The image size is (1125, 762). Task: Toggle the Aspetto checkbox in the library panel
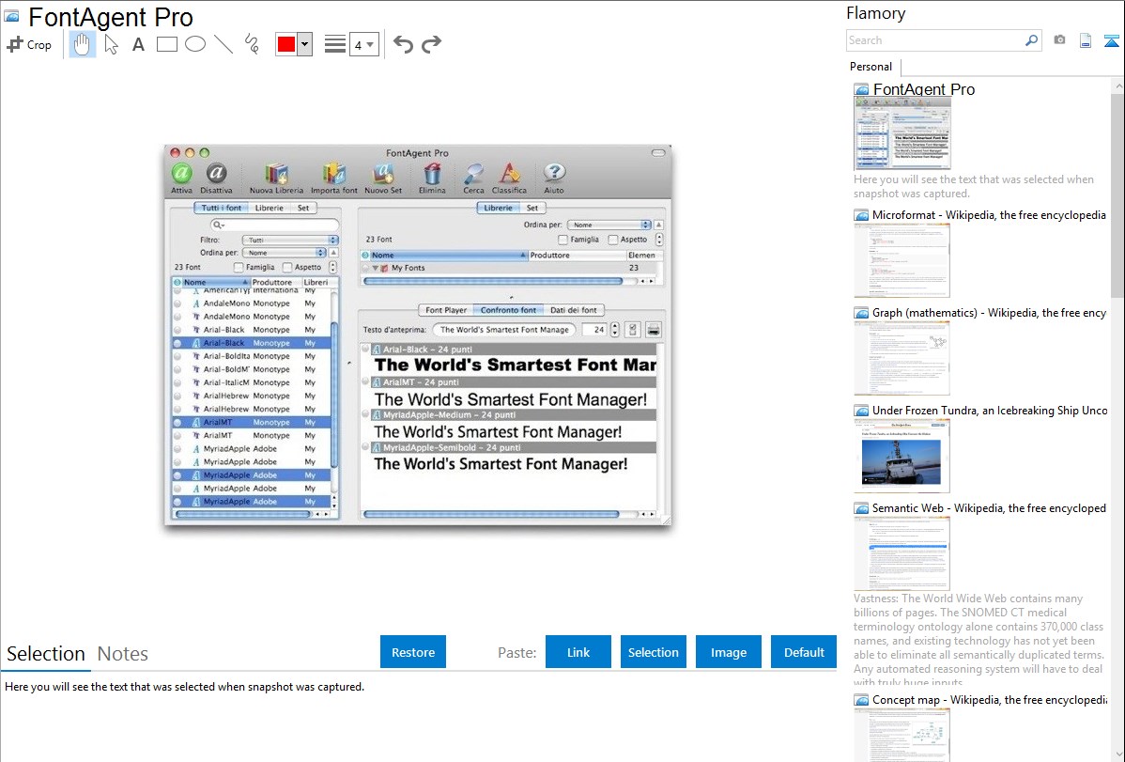[x=612, y=240]
